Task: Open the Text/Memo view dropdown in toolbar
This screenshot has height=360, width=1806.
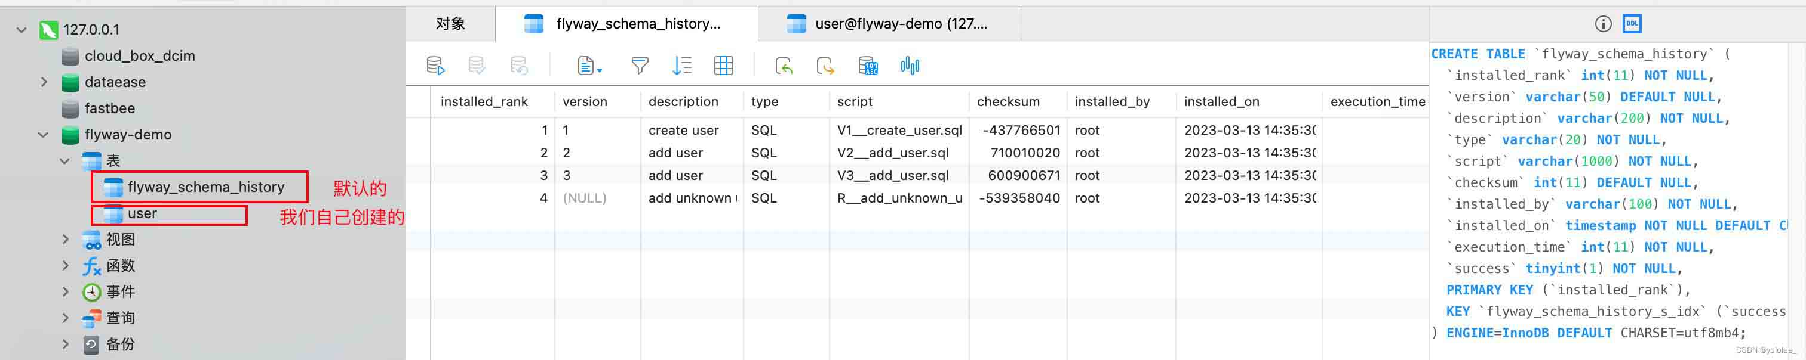Action: coord(589,66)
